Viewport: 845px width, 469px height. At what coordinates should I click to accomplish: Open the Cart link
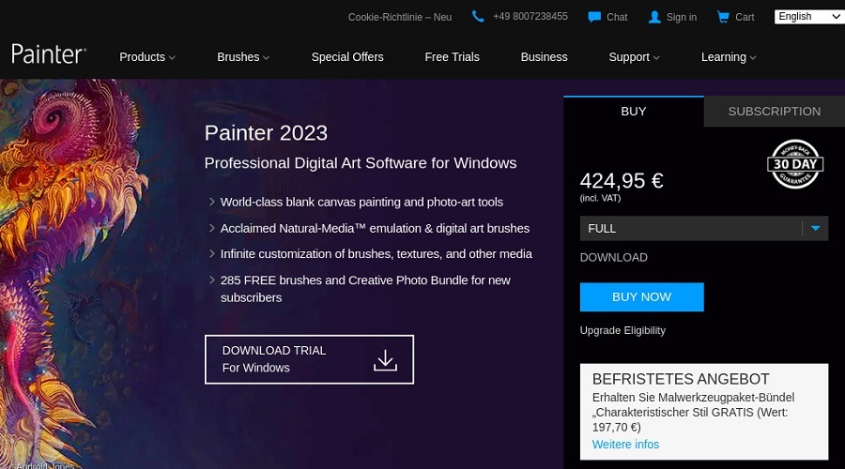click(x=745, y=17)
